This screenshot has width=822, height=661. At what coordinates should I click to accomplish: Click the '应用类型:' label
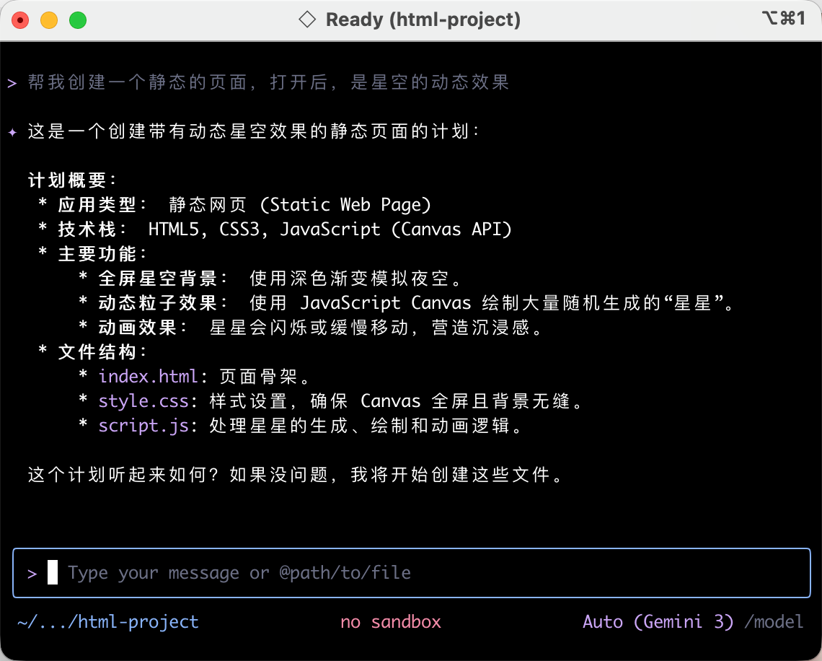pos(101,205)
